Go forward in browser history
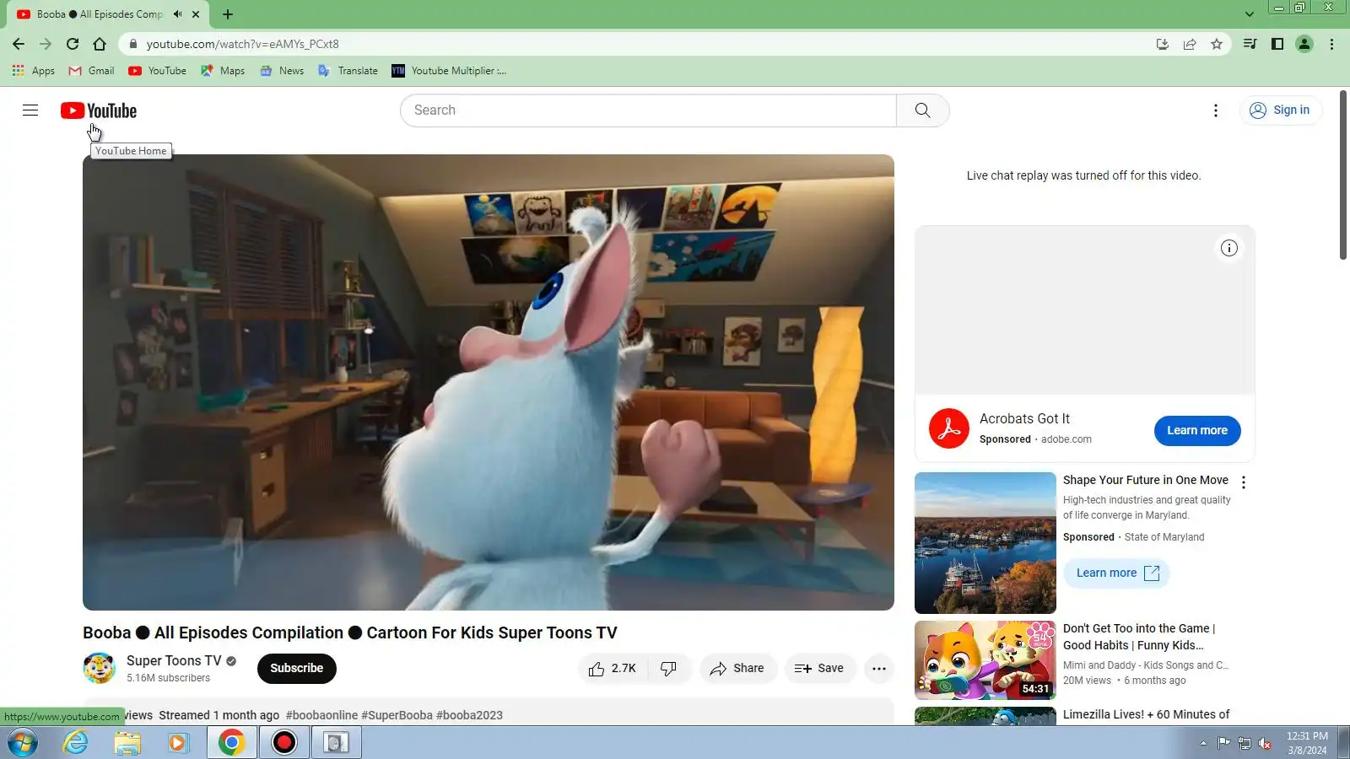The width and height of the screenshot is (1350, 759). [46, 44]
